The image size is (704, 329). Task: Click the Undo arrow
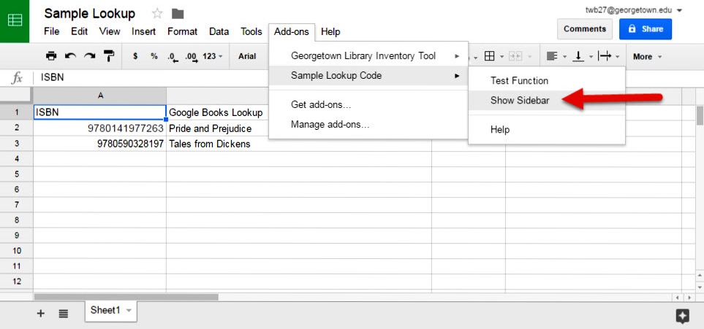coord(70,56)
